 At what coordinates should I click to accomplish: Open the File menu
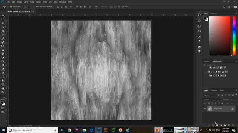coord(8,2)
